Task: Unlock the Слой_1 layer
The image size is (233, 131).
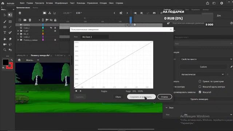Action: tap(55, 28)
